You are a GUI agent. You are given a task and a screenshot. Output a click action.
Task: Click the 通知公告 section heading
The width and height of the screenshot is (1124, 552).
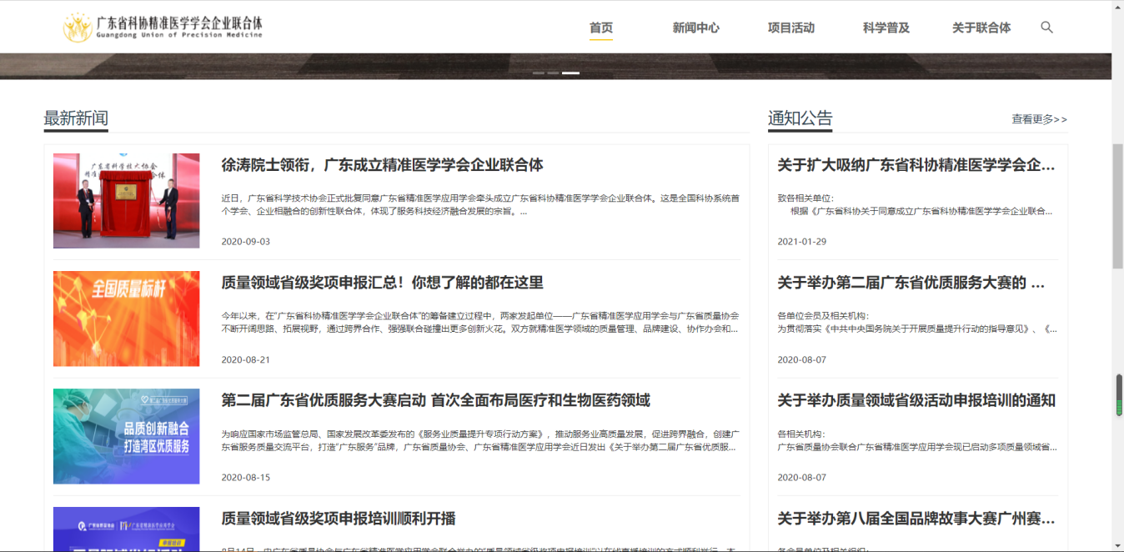pos(800,118)
